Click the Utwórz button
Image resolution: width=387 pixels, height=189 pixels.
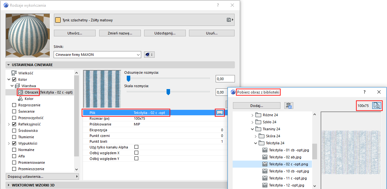75,33
